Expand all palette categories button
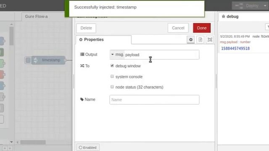269x151 pixels. pos(10,148)
